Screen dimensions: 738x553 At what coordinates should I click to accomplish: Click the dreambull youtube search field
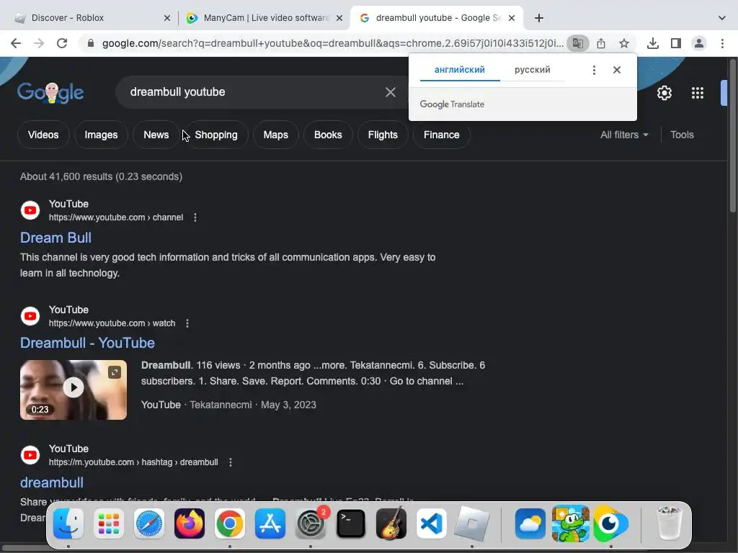254,92
